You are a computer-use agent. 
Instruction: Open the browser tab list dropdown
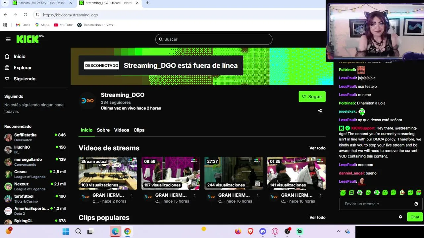pyautogui.click(x=5, y=3)
